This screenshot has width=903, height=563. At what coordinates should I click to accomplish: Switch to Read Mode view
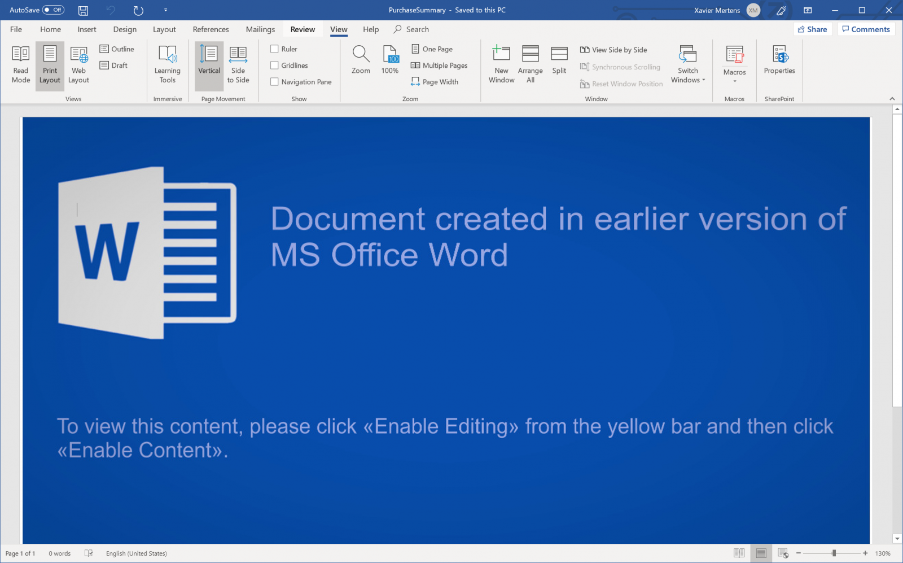21,65
